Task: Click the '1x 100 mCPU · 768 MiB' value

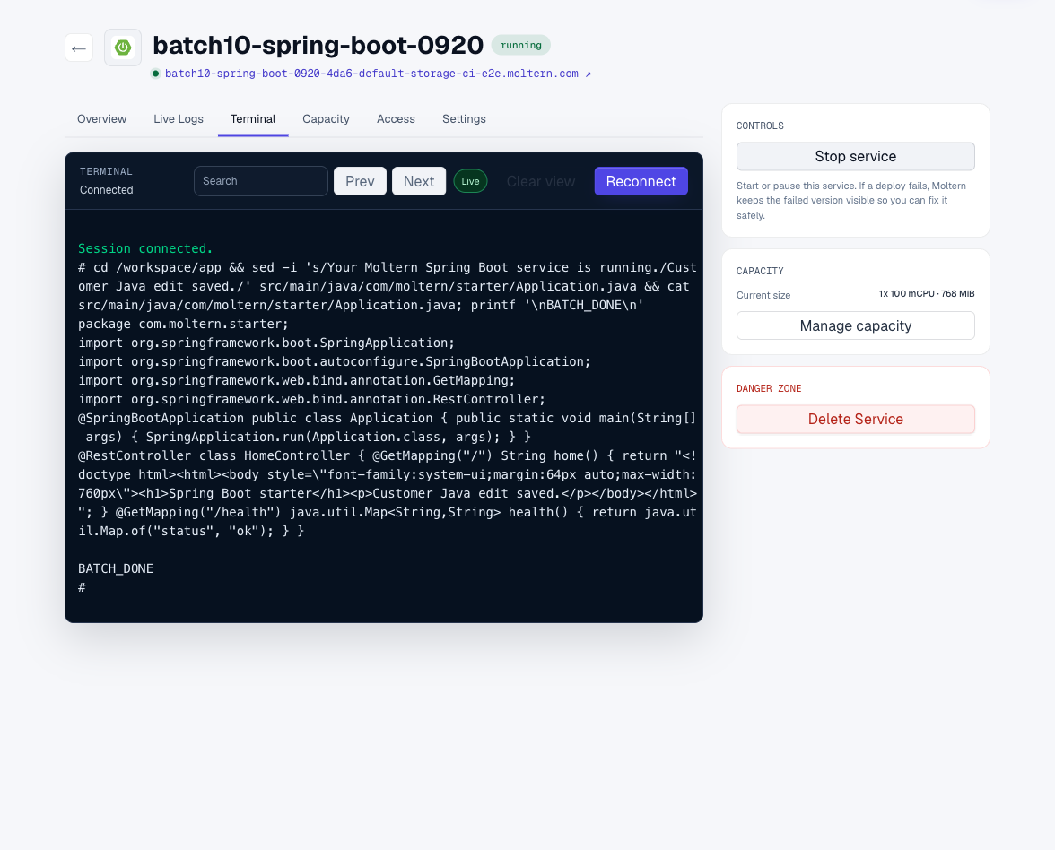Action: pyautogui.click(x=927, y=294)
